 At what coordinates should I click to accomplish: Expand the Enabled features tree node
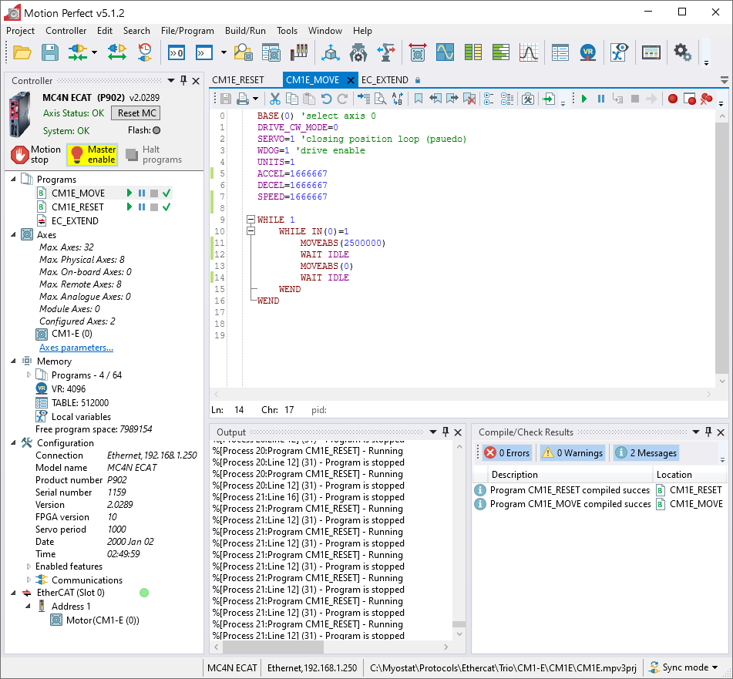tap(29, 566)
